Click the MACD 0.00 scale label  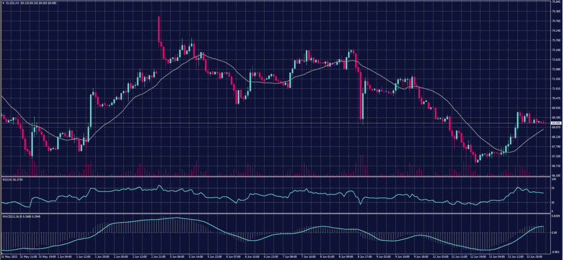tap(554, 233)
